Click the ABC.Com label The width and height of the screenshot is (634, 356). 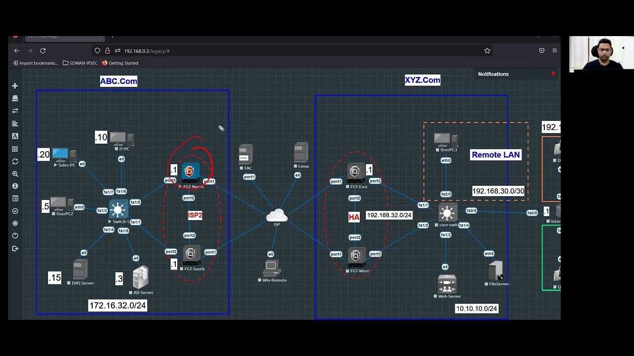click(118, 81)
